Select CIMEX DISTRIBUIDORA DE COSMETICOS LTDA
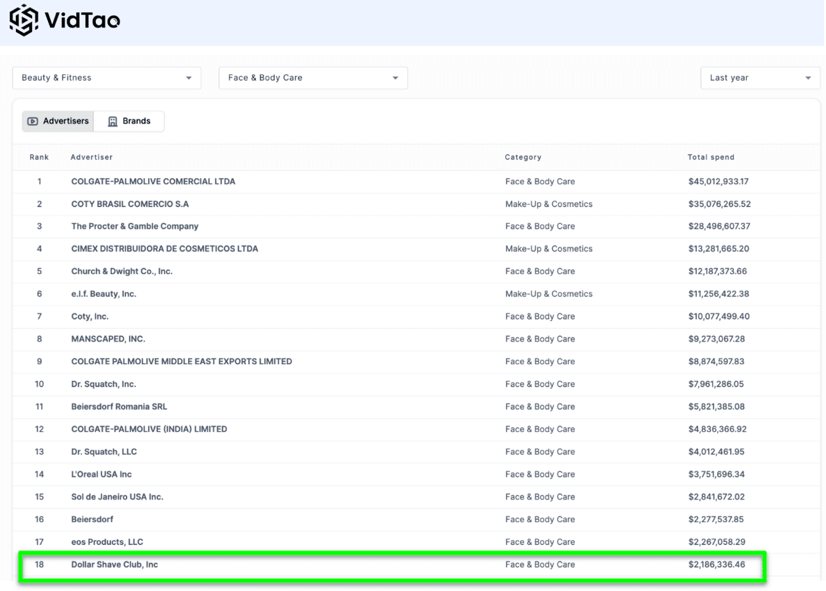 click(x=165, y=249)
